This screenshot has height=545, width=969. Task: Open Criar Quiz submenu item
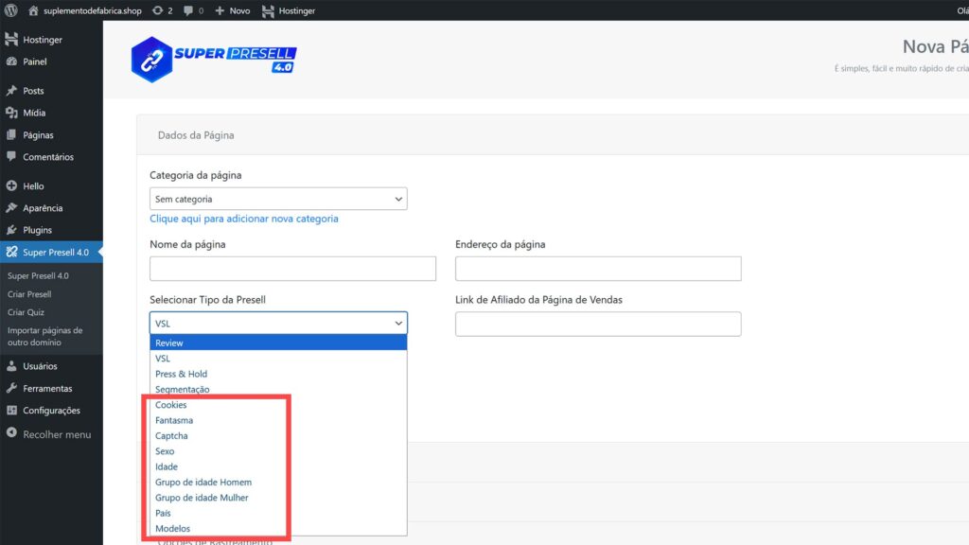coord(26,312)
